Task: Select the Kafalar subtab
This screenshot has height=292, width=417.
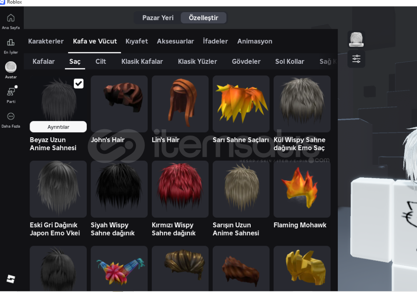Action: click(x=44, y=61)
